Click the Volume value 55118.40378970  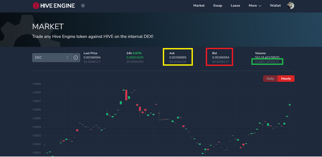(x=267, y=58)
